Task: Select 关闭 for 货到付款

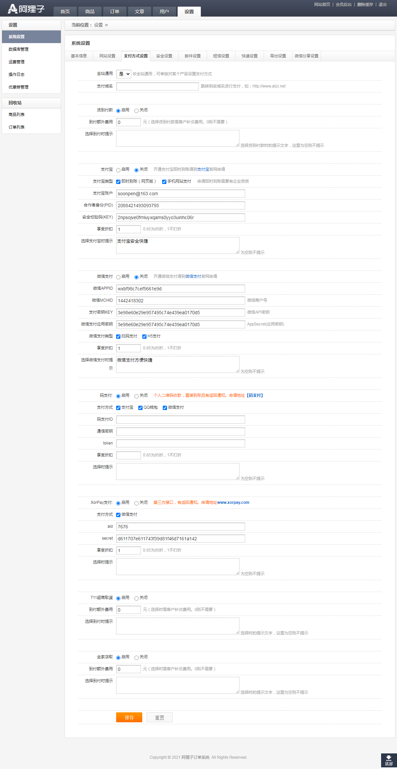Action: click(x=136, y=111)
